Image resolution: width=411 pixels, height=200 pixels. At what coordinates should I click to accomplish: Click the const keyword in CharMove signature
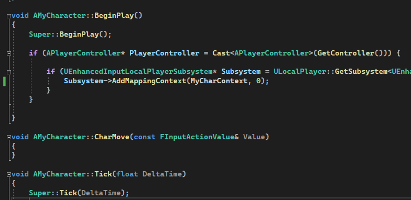145,137
